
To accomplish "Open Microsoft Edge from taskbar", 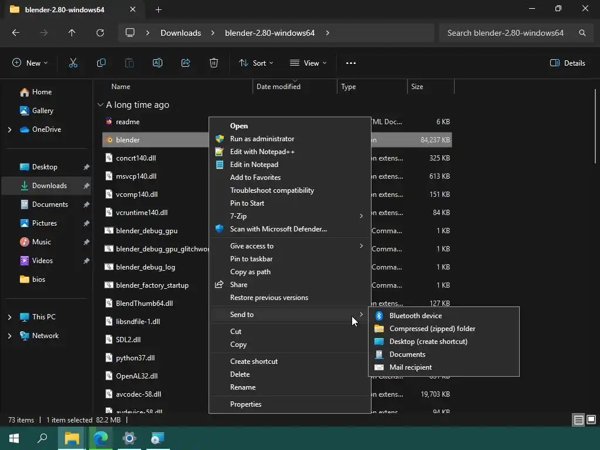I will tap(101, 438).
